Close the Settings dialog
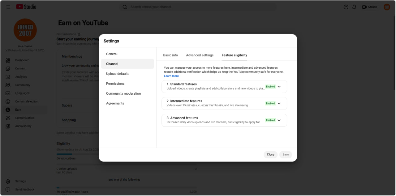Image resolution: width=396 pixels, height=196 pixels. [x=271, y=155]
